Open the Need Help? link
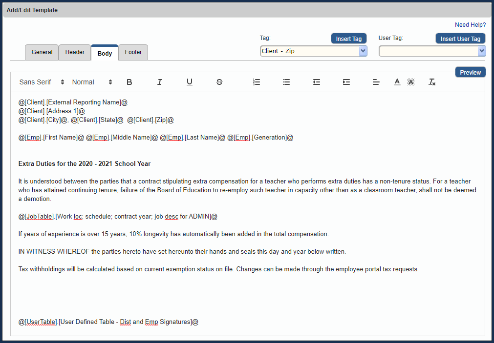Screen dimensions: 494x343 (x=470, y=25)
